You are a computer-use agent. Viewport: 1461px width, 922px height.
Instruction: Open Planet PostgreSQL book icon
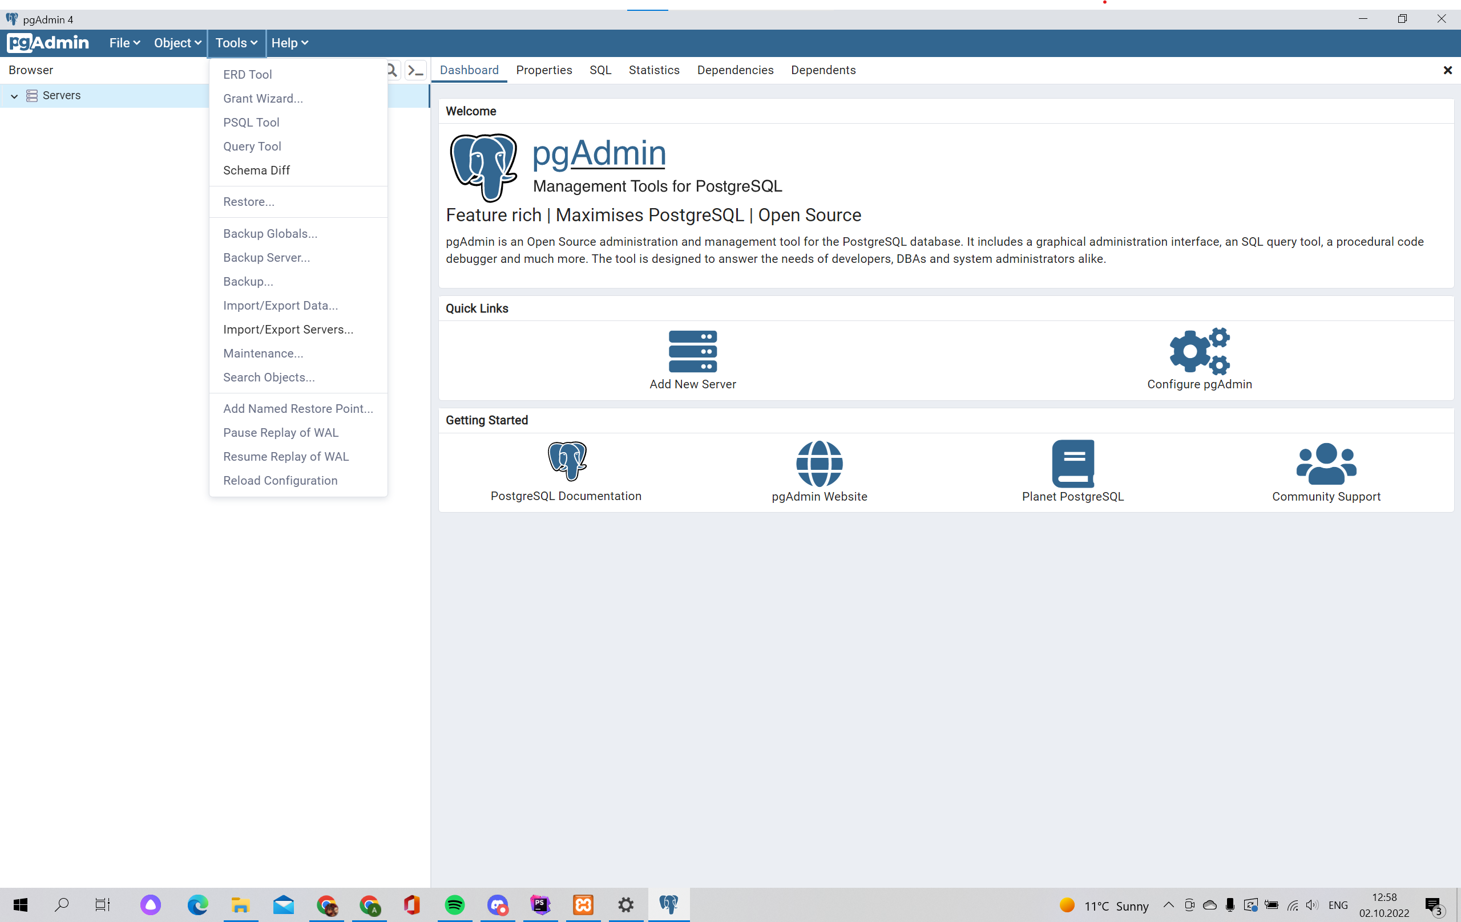pos(1072,463)
